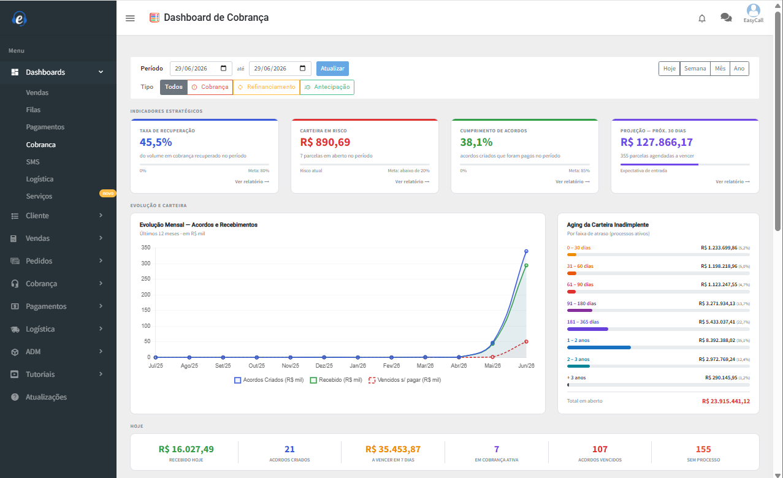Screen dimensions: 783x478
Task: Click the EasyCall logo in sidebar
Action: (20, 19)
